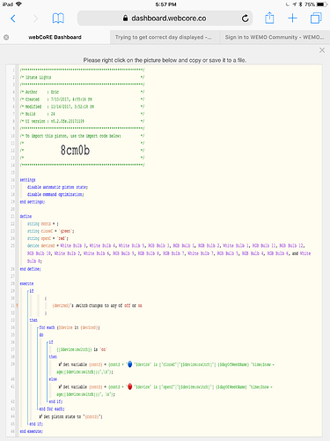
Task: Click 'Please right click on the picture' instruction text
Action: click(165, 60)
